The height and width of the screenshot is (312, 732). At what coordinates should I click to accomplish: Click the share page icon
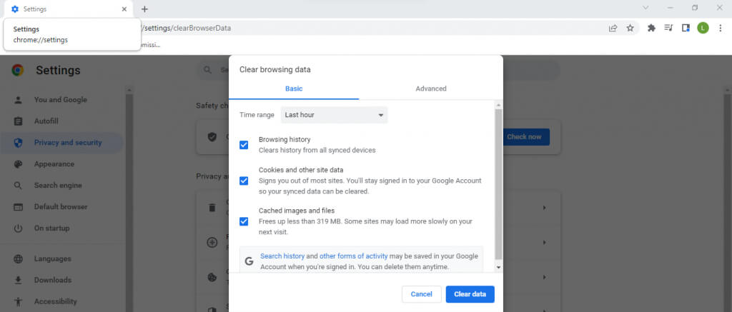[613, 28]
